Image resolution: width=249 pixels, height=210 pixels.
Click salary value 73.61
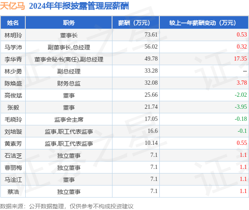tap(151, 34)
